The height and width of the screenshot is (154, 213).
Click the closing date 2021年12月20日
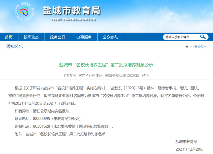point(189,149)
